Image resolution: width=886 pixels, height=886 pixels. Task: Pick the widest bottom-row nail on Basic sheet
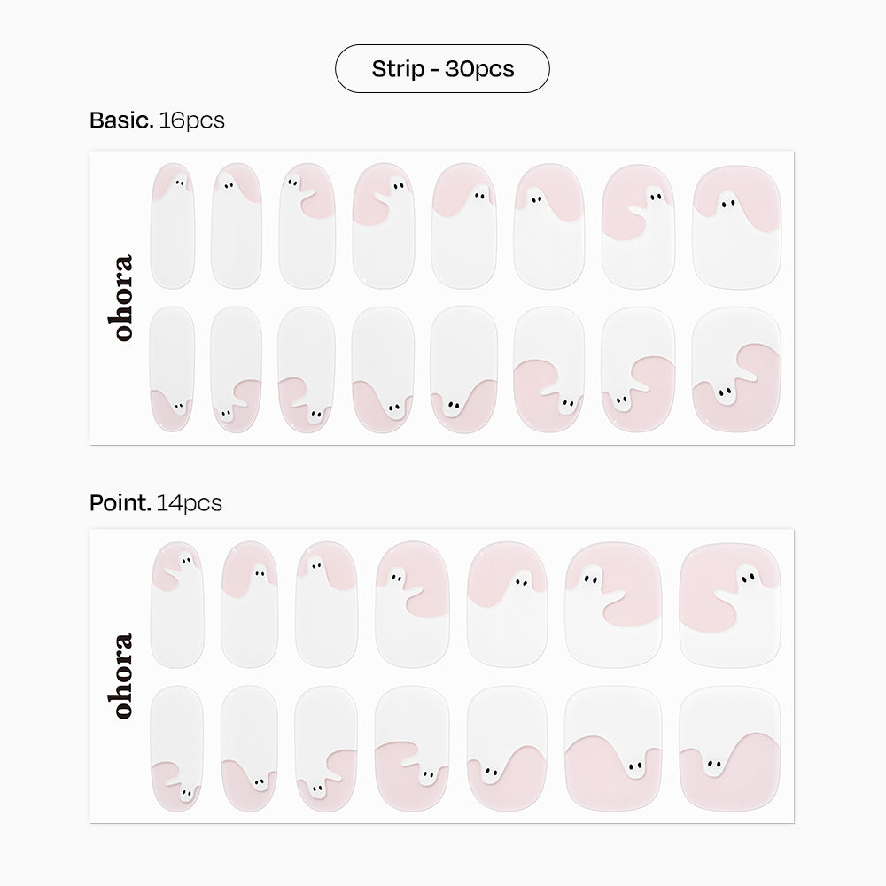[736, 369]
